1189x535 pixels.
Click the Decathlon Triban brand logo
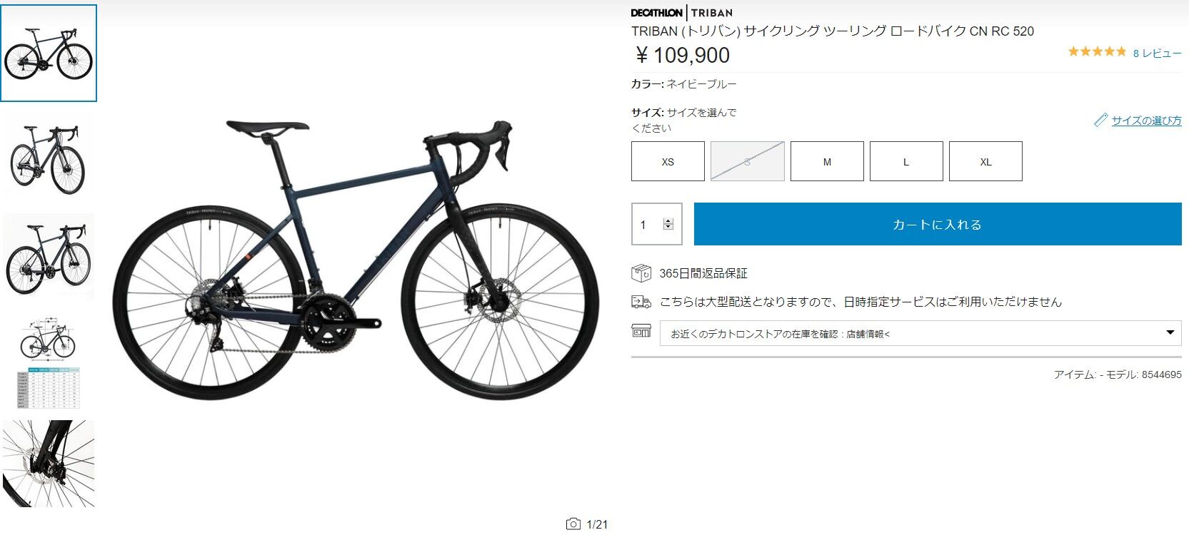pos(681,12)
